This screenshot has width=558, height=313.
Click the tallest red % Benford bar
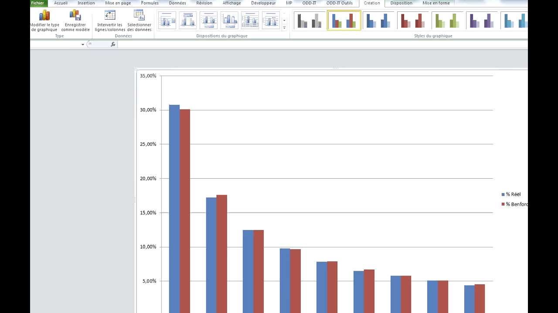pyautogui.click(x=185, y=211)
